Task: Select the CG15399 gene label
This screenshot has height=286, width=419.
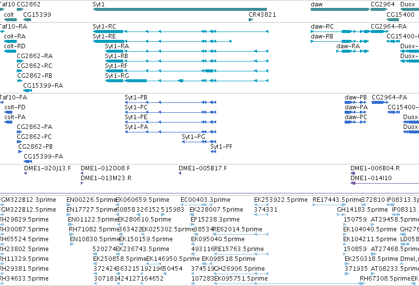Action: pos(37,14)
